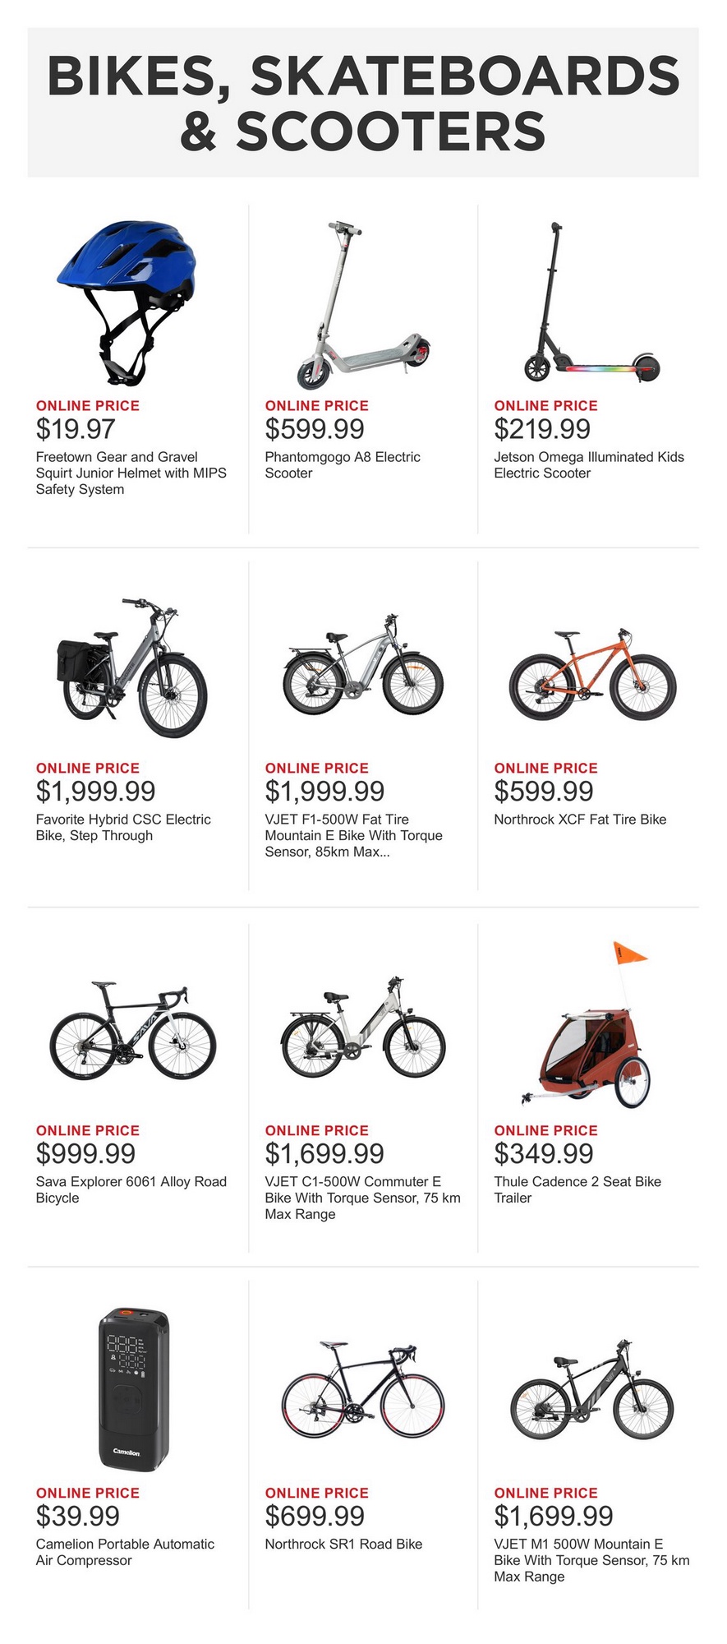
Task: Select the Jetson Omega kids scooter image
Action: pyautogui.click(x=591, y=306)
